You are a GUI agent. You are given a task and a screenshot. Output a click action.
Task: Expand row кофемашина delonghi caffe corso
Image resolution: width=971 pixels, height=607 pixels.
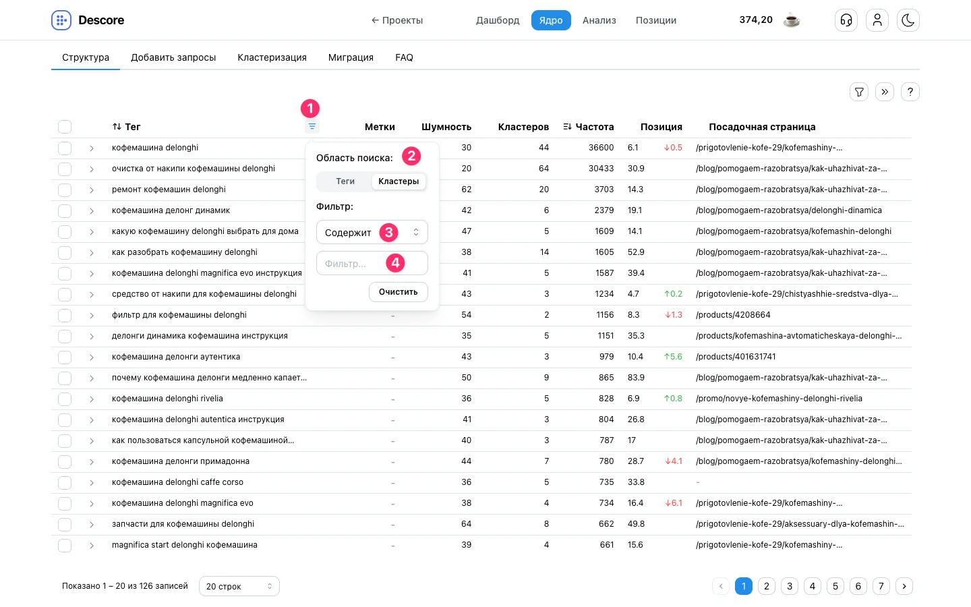tap(92, 483)
